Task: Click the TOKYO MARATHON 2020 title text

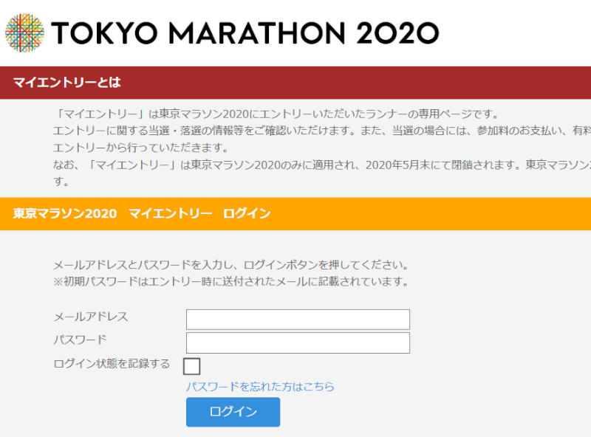Action: tap(245, 33)
